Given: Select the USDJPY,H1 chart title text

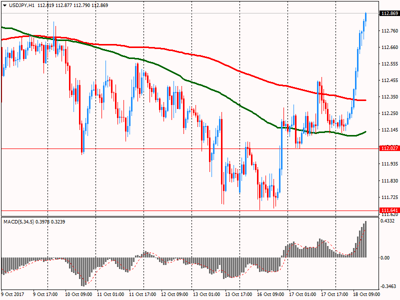Looking at the screenshot, I should click(21, 5).
